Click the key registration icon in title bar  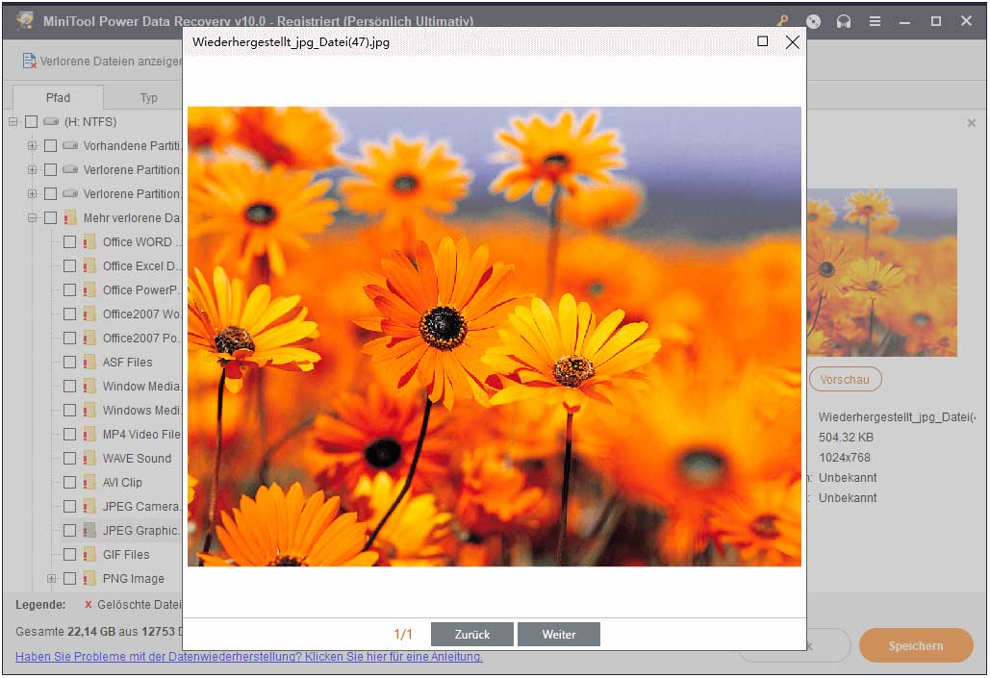[783, 21]
